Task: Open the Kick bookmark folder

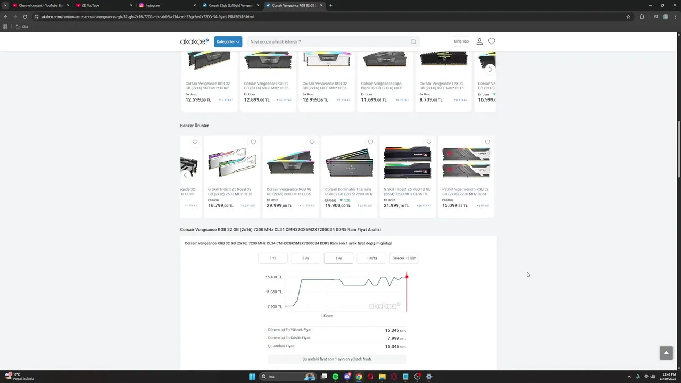Action: [22, 27]
